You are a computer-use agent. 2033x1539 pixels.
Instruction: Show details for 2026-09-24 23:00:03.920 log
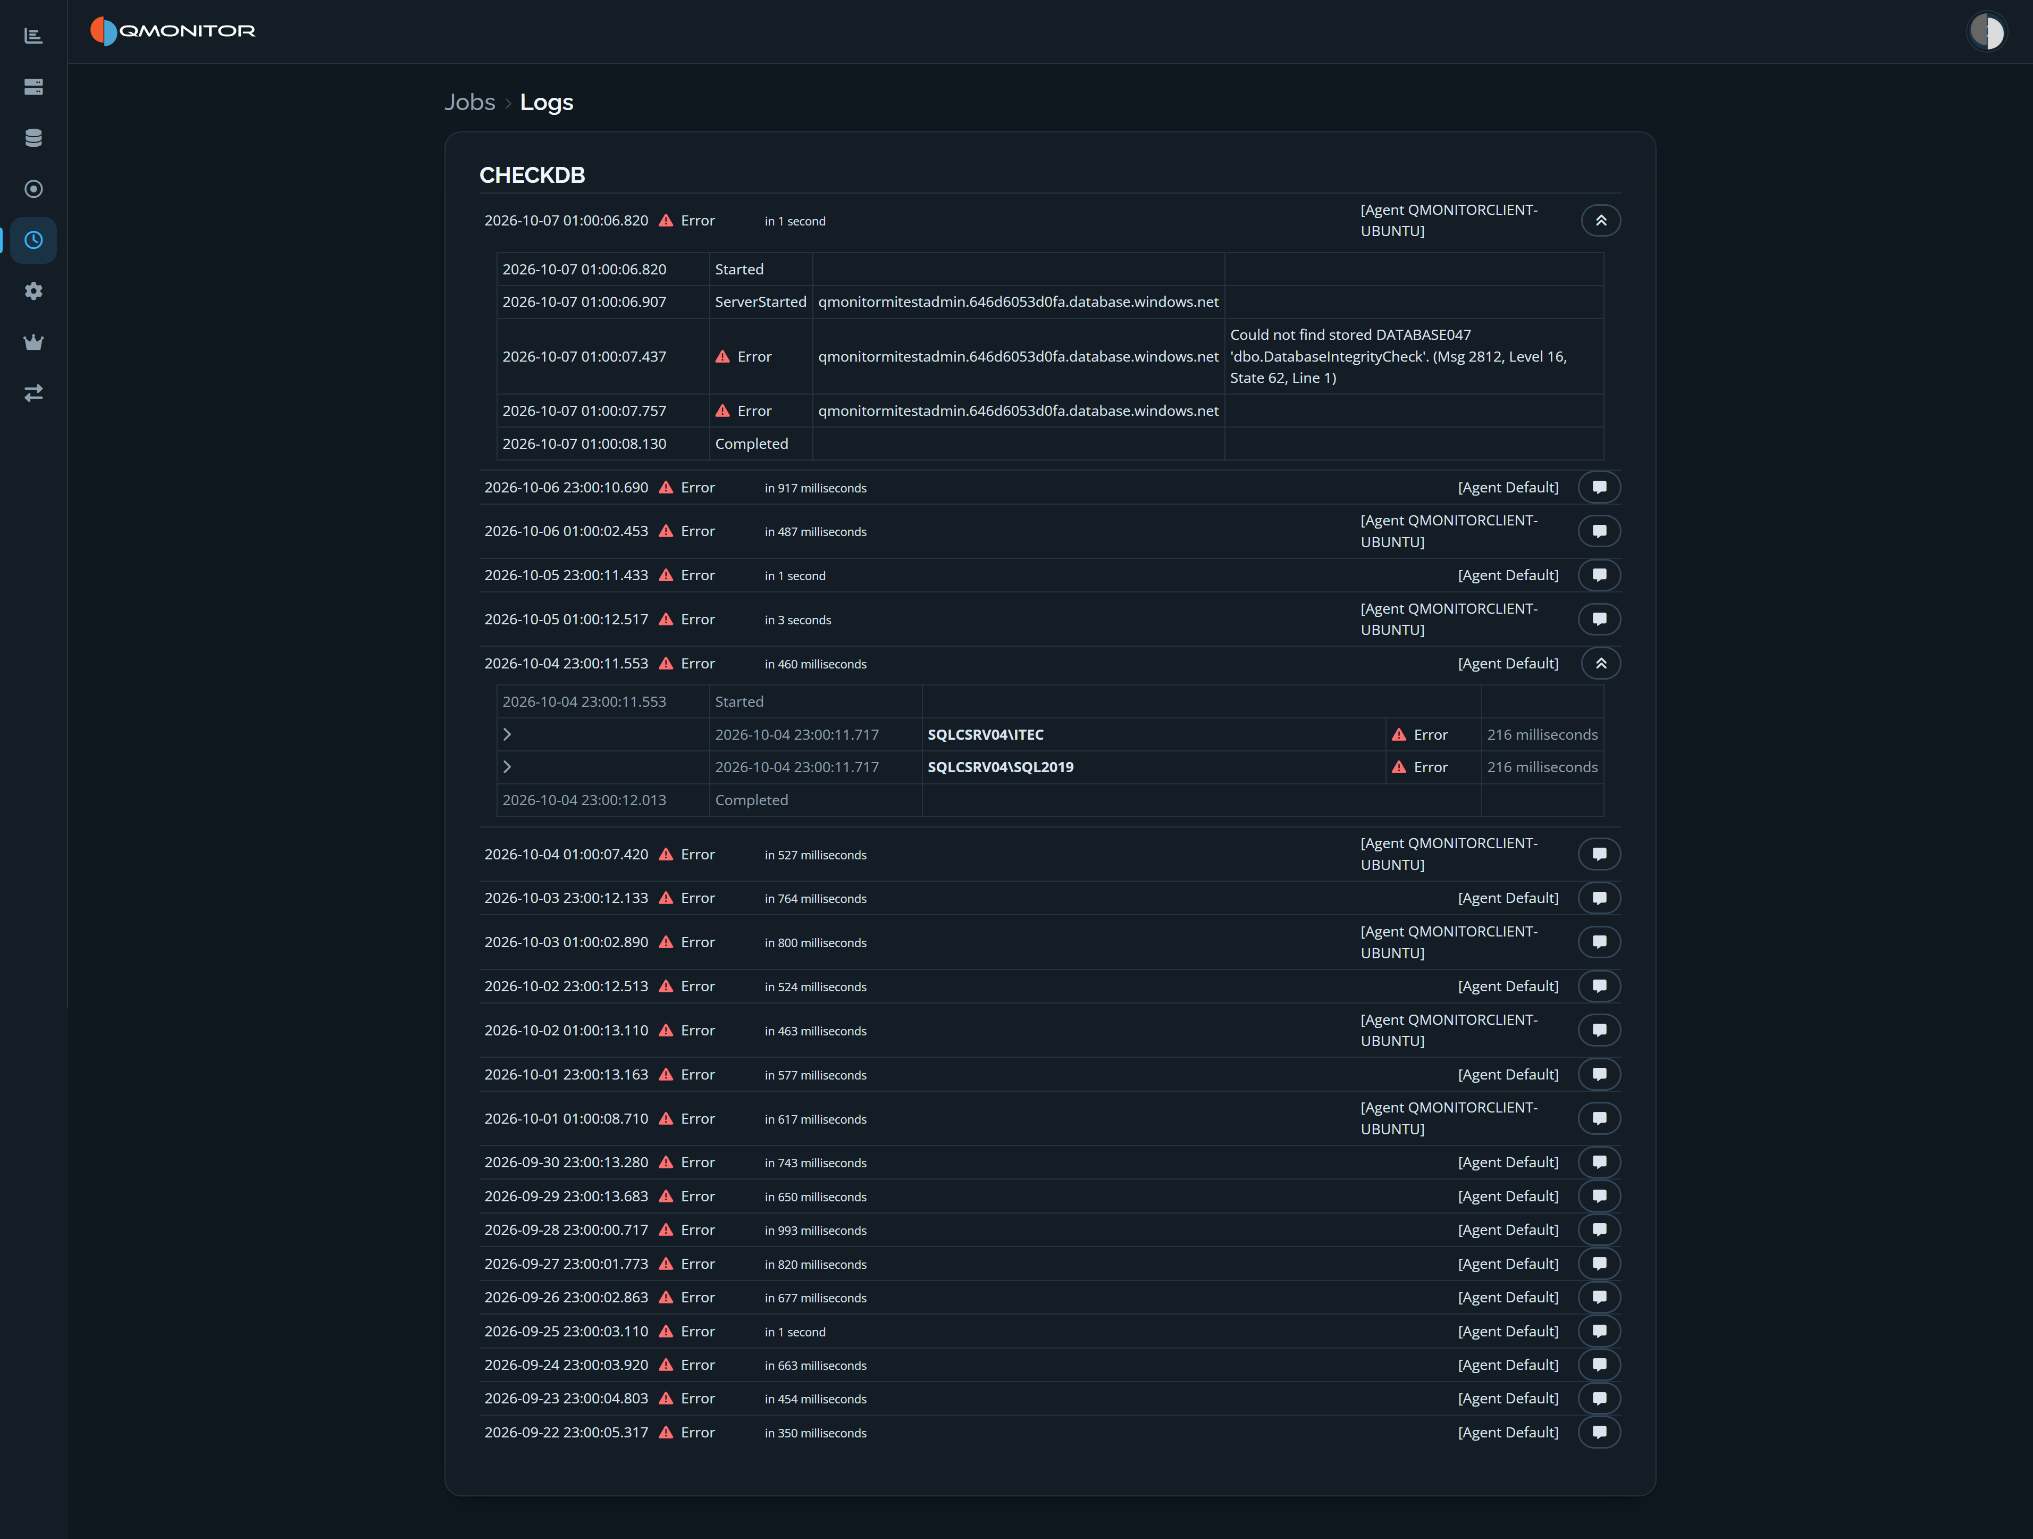click(x=1599, y=1365)
